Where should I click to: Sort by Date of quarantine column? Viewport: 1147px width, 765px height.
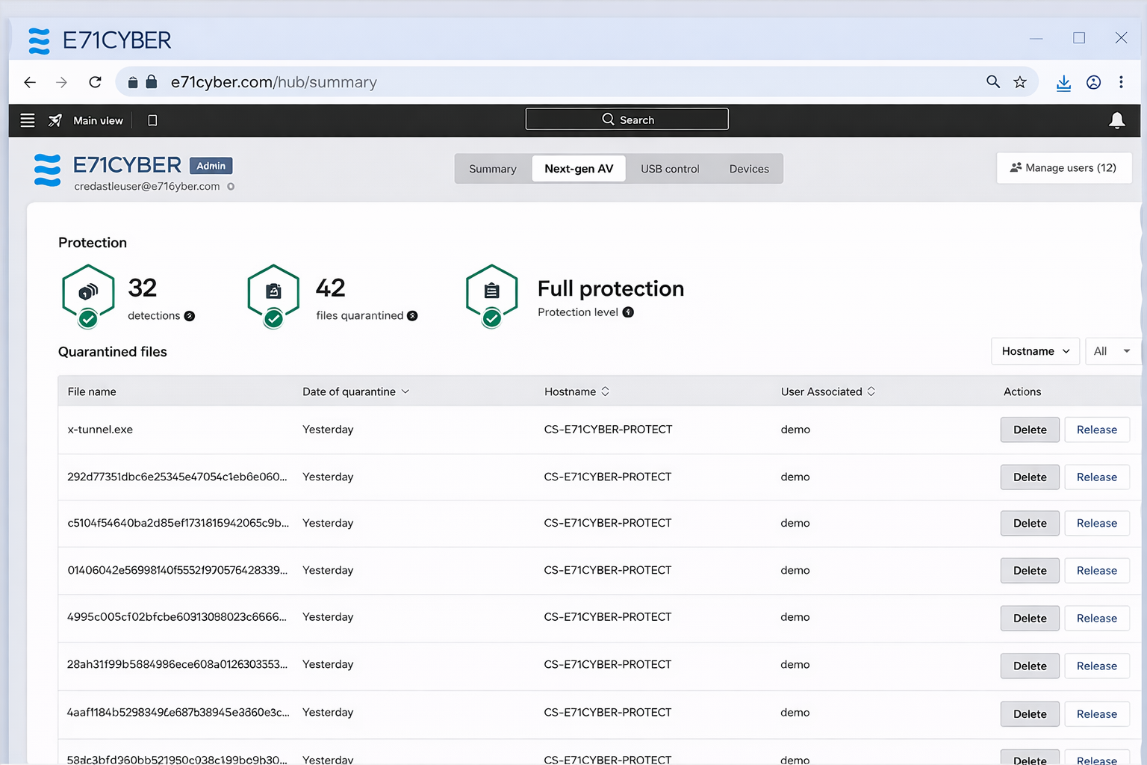coord(355,391)
